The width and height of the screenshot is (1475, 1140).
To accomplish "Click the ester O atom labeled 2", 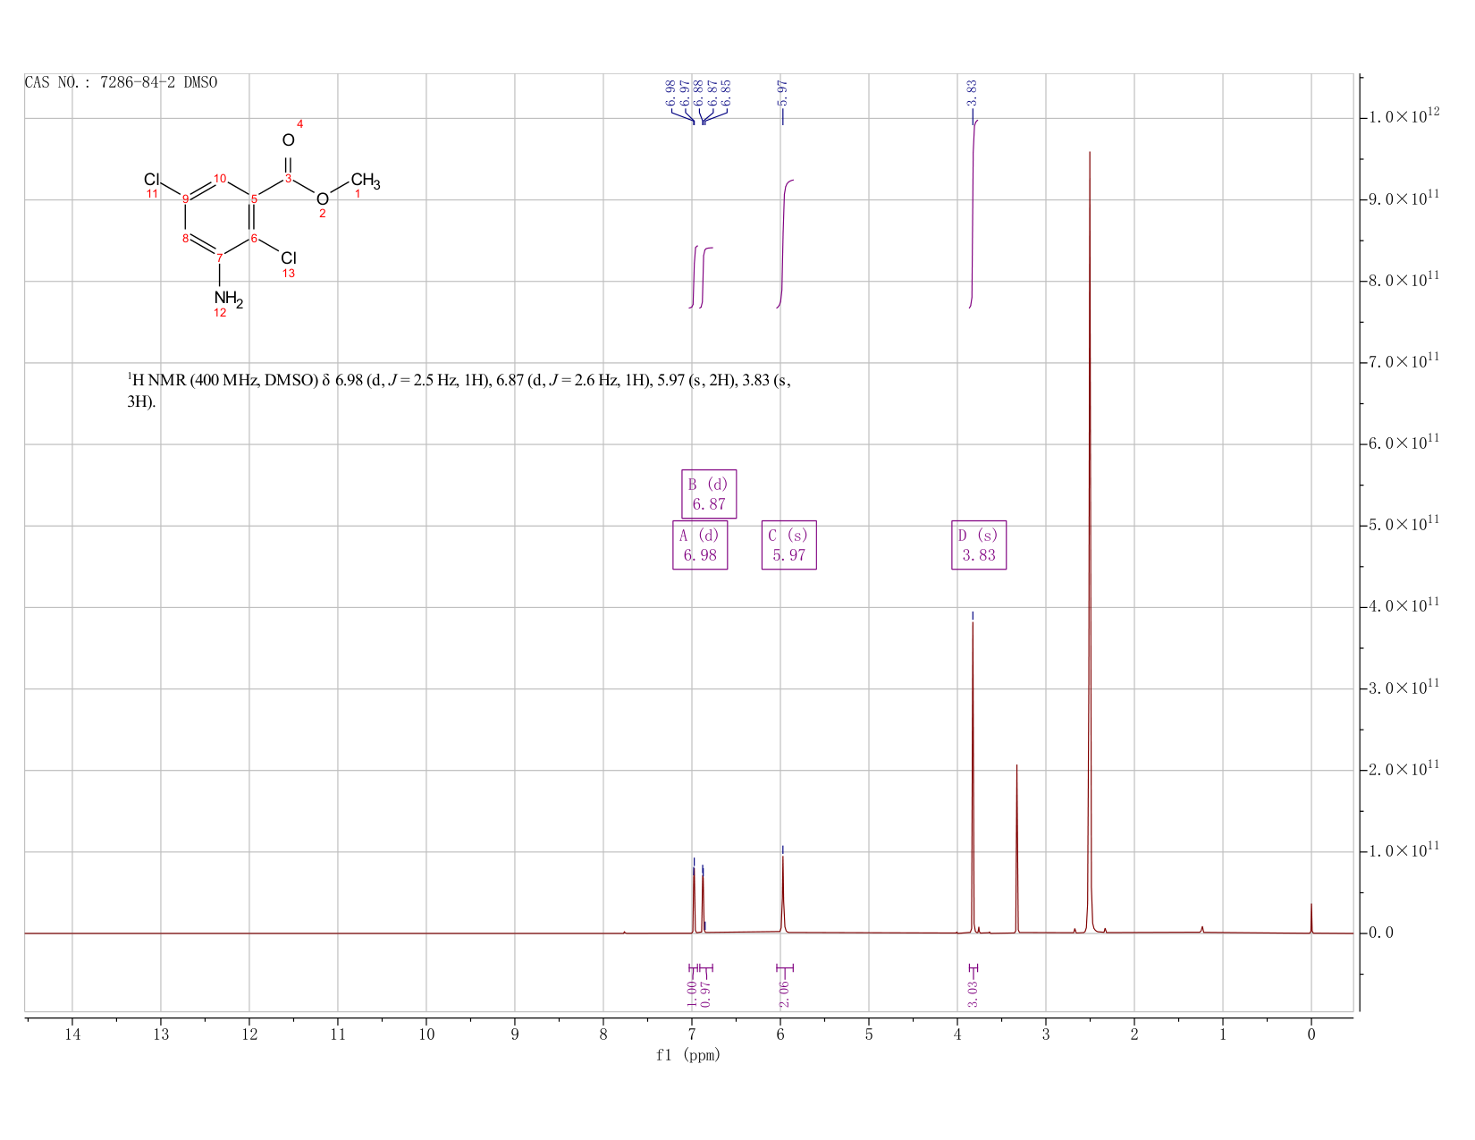I will [323, 198].
